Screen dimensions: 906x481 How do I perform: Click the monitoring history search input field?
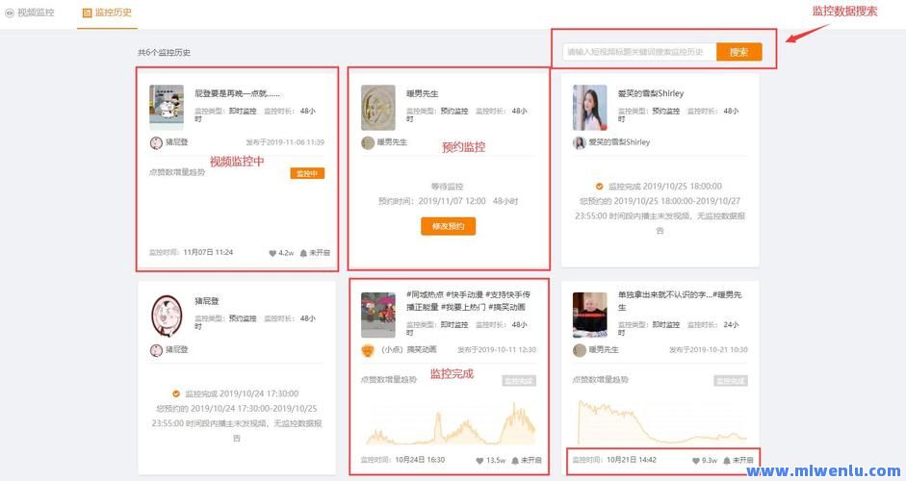(637, 52)
